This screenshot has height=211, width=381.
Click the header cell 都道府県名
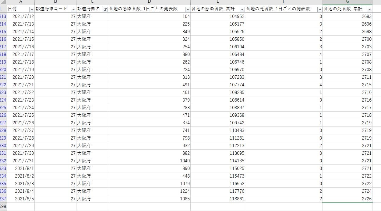(92, 9)
